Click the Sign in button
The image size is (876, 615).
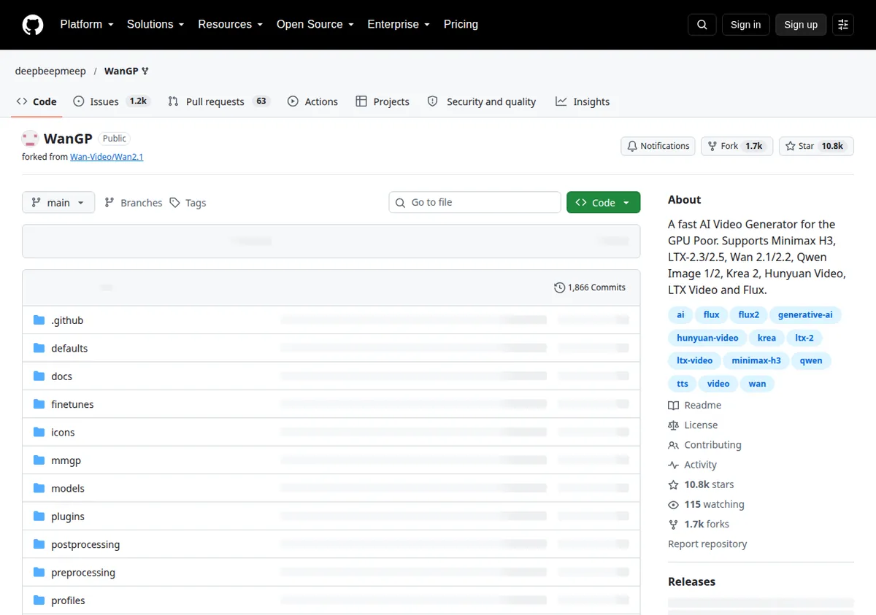tap(745, 25)
